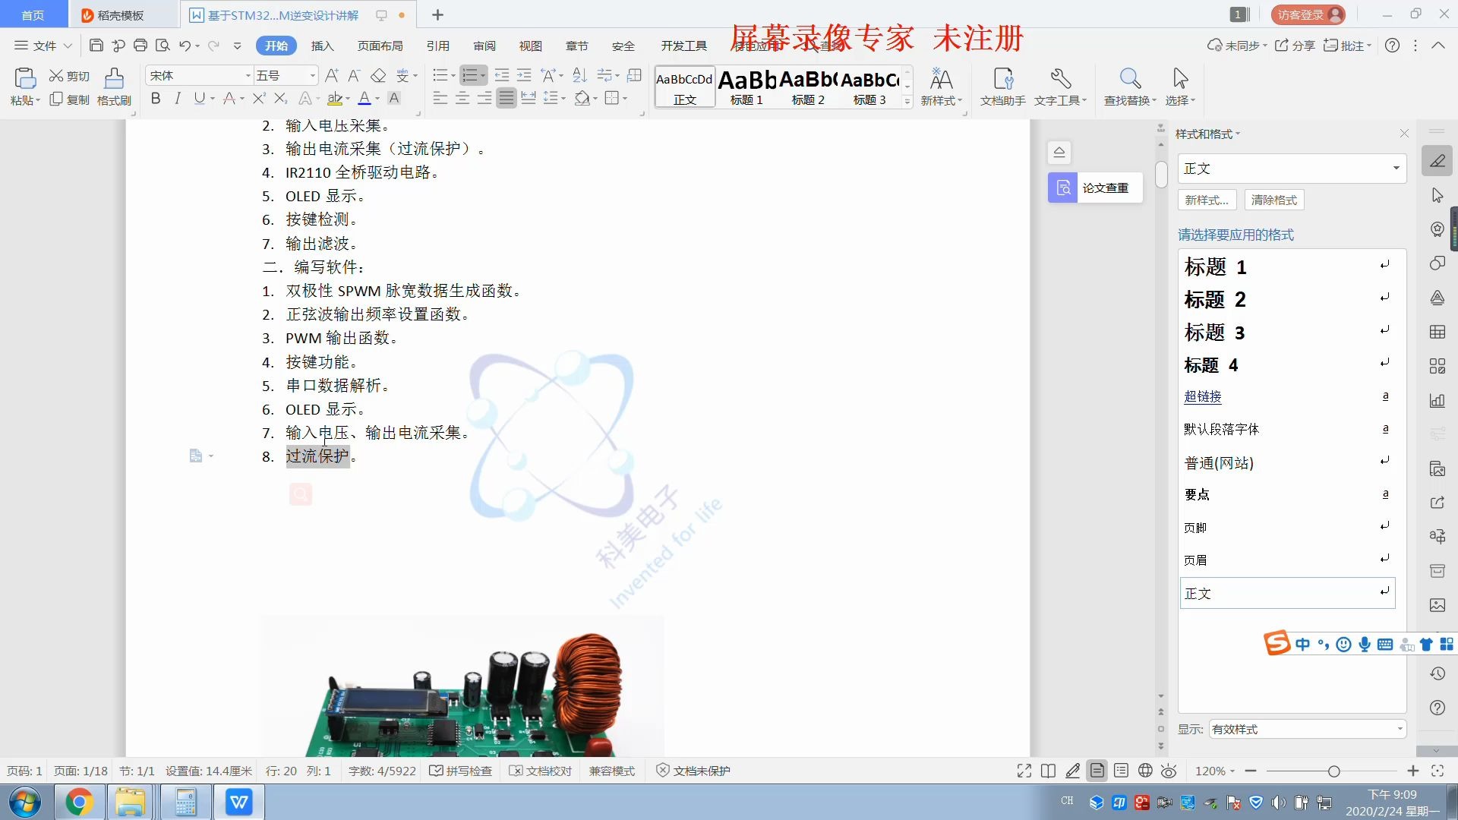Click the bold formatting icon

[155, 97]
